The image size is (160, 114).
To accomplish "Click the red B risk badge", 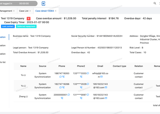I will (x=29, y=19).
